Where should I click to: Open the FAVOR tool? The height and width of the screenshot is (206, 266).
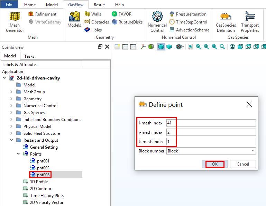[122, 14]
